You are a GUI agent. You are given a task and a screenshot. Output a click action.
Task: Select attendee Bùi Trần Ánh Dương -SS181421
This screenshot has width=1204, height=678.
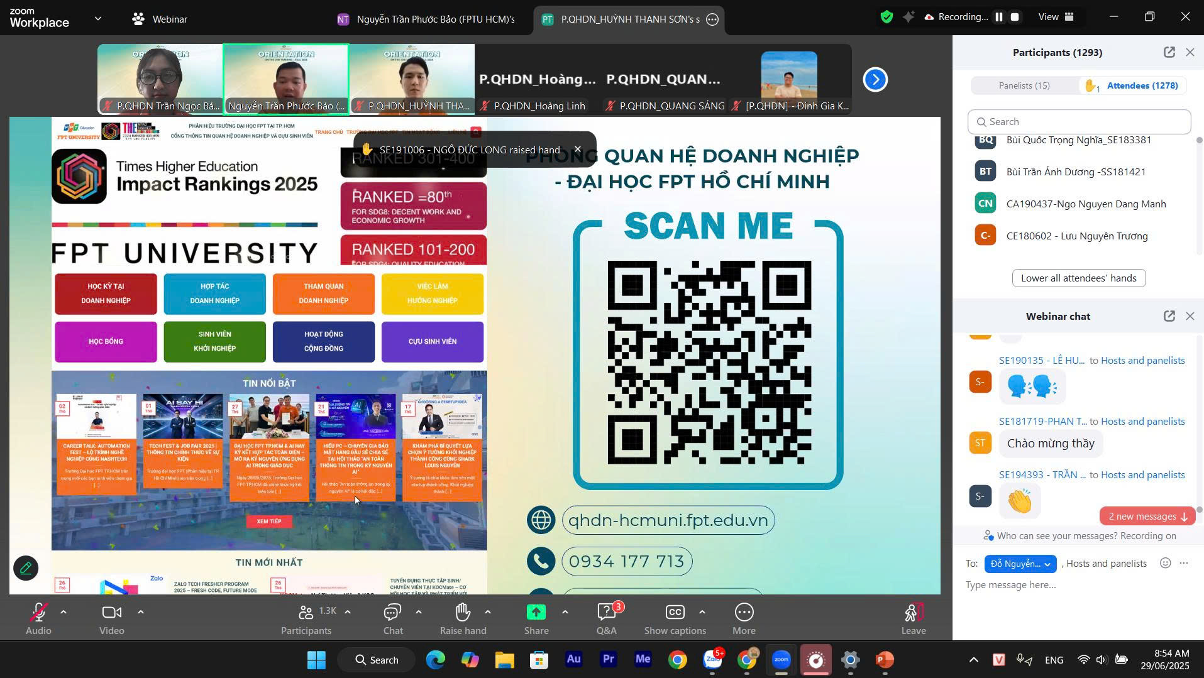pos(1080,172)
